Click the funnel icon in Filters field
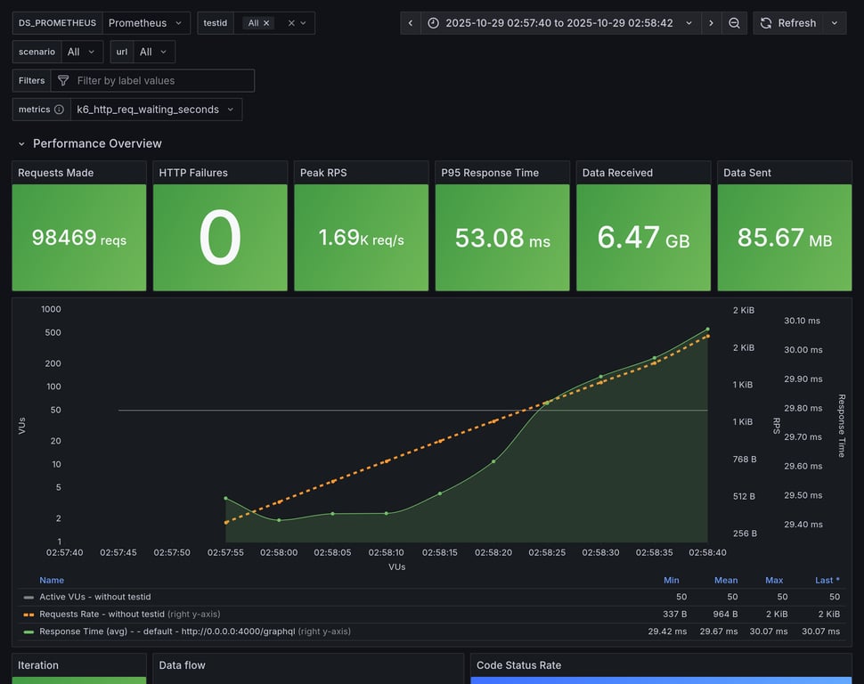Image resolution: width=864 pixels, height=684 pixels. (63, 81)
